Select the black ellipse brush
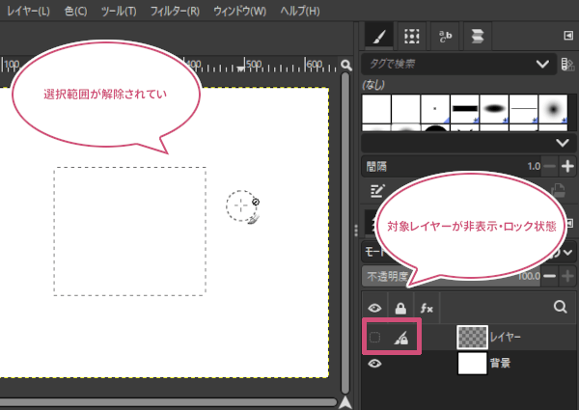The height and width of the screenshot is (410, 579). pyautogui.click(x=494, y=108)
